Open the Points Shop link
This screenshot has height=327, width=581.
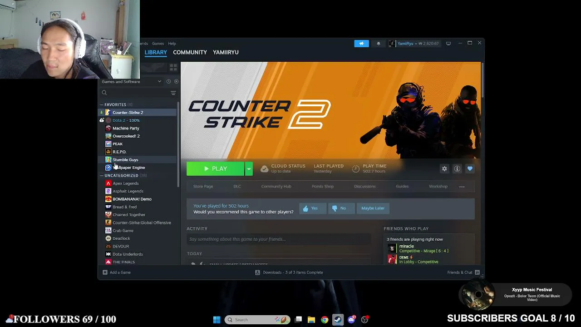(323, 186)
